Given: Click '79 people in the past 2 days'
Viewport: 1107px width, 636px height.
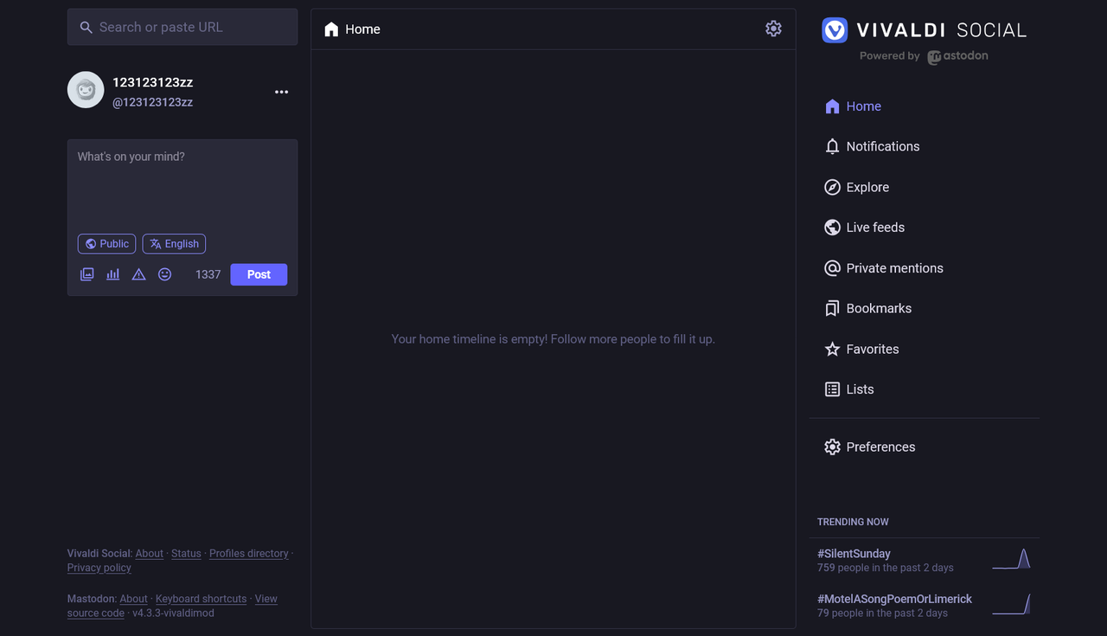Looking at the screenshot, I should click(x=882, y=613).
